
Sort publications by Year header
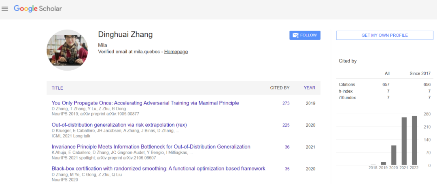[310, 88]
